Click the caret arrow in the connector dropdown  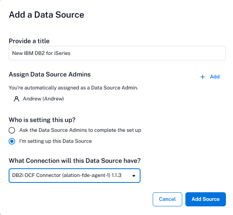134,176
